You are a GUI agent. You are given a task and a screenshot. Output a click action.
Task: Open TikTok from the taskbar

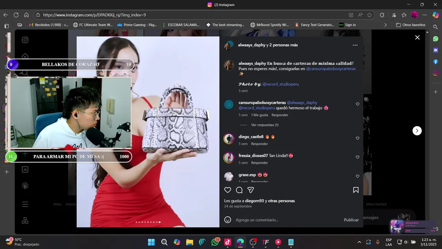(x=228, y=242)
